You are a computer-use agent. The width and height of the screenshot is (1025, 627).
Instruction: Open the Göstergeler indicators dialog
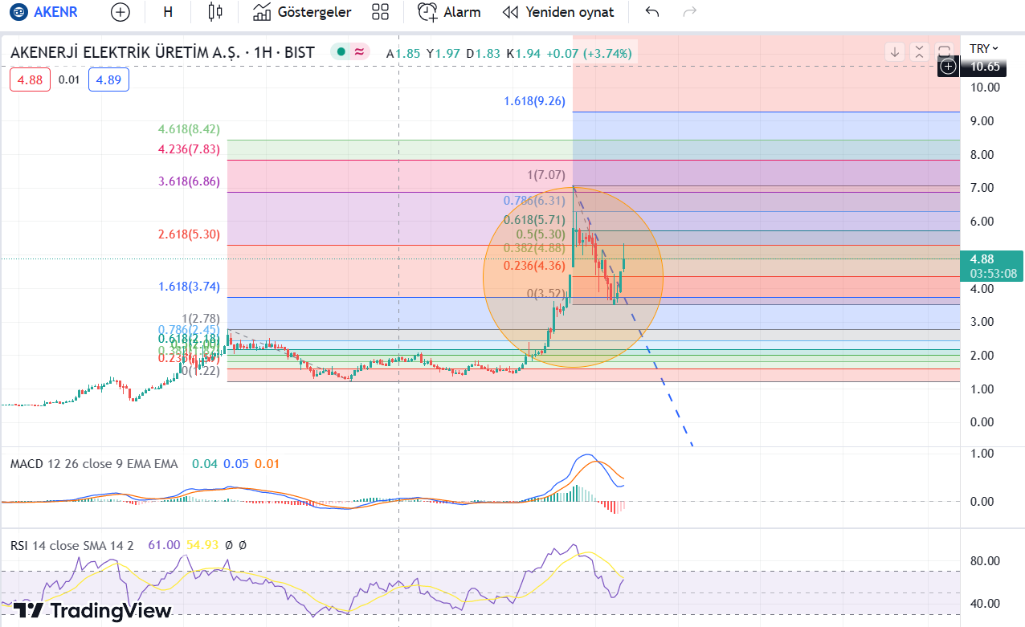coord(302,12)
